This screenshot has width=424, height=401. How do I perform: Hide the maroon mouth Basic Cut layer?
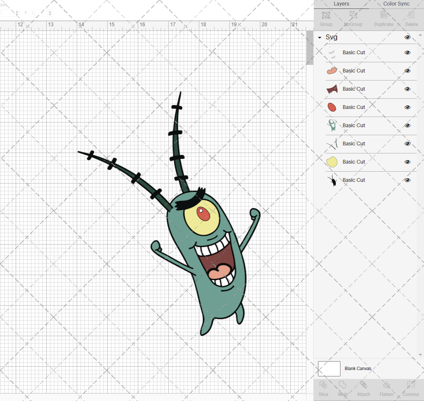click(407, 89)
